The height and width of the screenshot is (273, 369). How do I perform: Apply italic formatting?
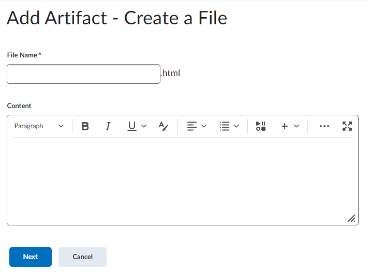coord(108,126)
